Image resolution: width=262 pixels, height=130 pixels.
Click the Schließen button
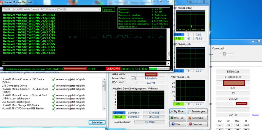[x=97, y=122]
